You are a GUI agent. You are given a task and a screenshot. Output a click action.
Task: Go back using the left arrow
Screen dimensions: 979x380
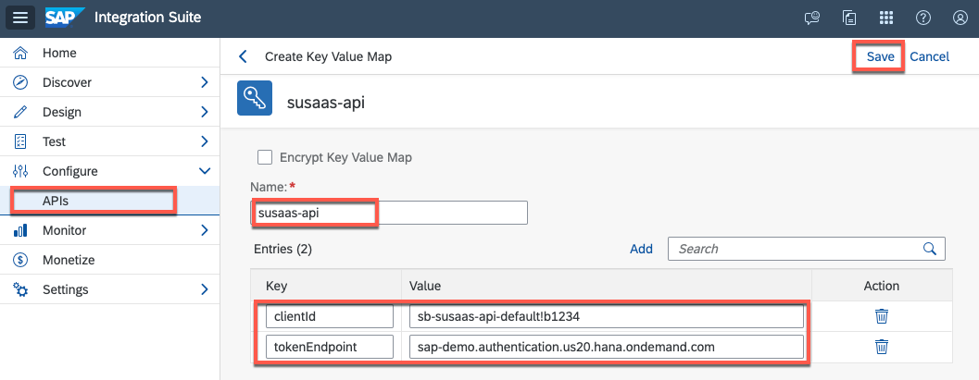click(243, 56)
